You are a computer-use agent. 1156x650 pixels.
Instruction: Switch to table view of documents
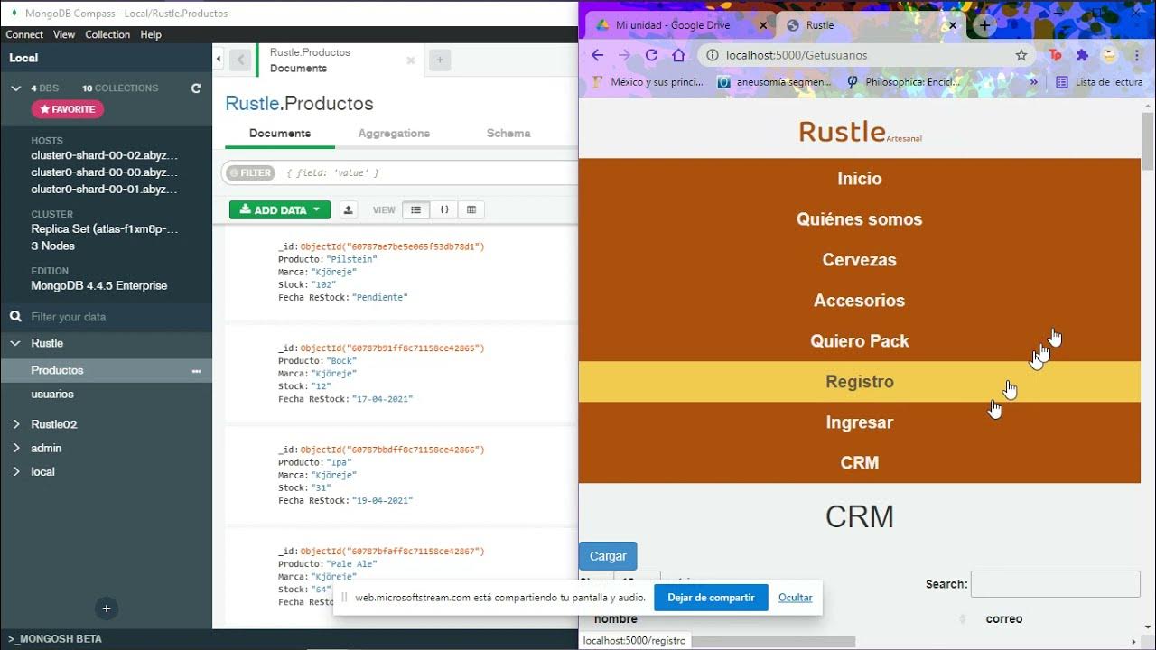[471, 209]
